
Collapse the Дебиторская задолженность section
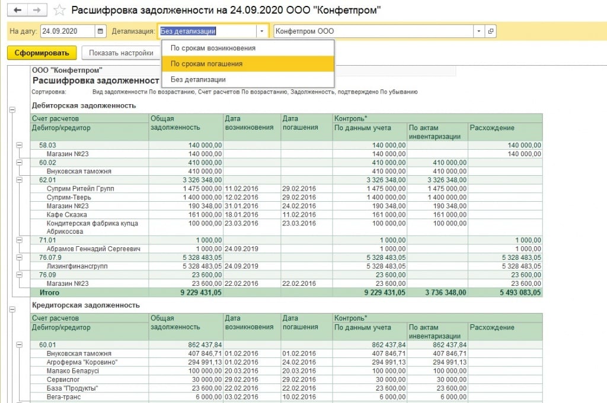click(11, 109)
